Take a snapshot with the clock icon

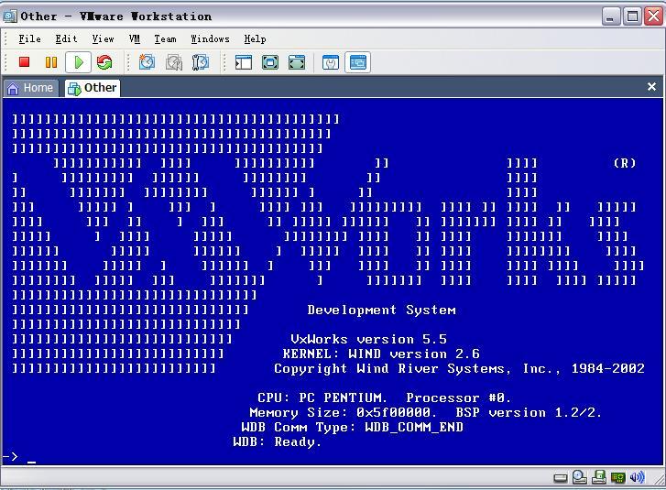pyautogui.click(x=147, y=62)
